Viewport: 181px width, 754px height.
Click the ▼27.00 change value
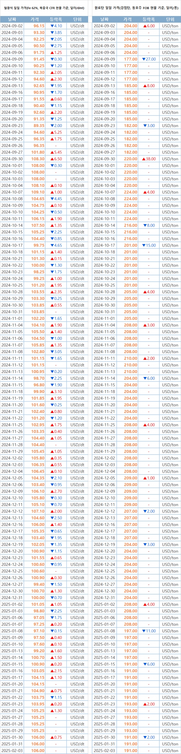(x=149, y=59)
